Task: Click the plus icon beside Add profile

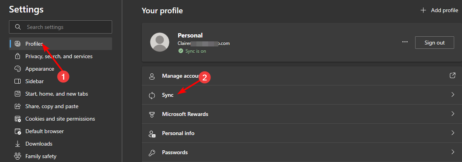Action: click(423, 10)
